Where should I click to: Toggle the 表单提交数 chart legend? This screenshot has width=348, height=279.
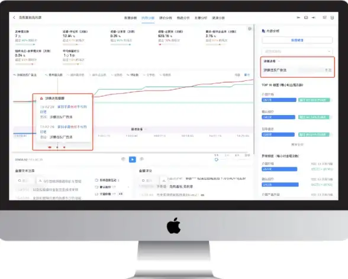point(54,75)
